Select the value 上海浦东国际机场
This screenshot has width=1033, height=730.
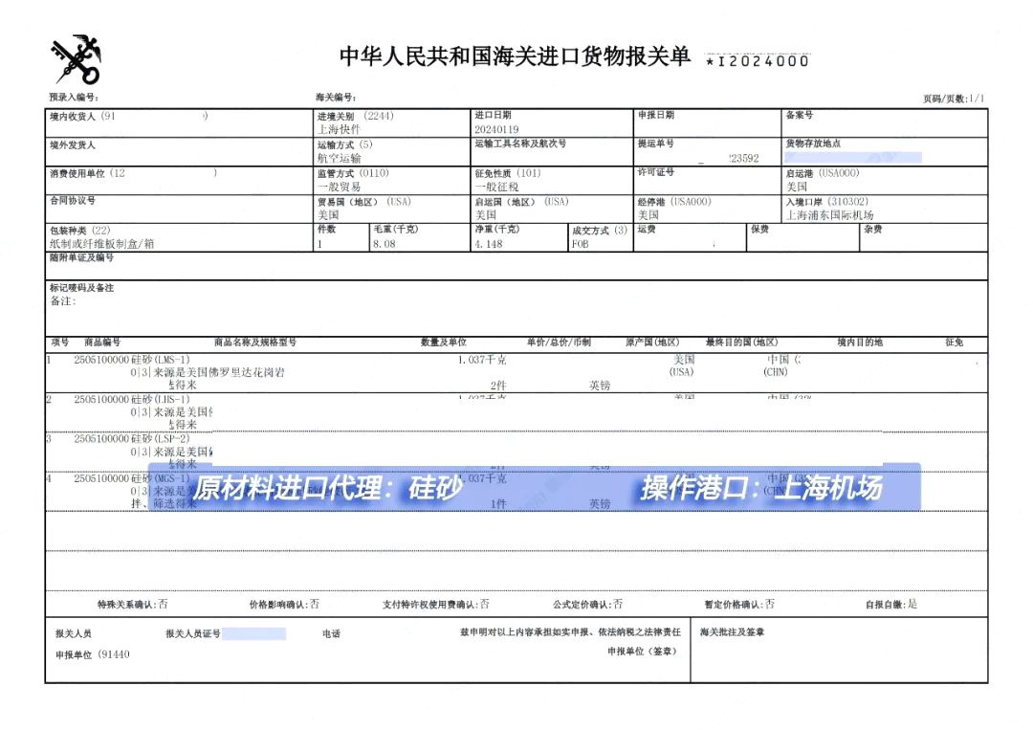click(x=829, y=214)
